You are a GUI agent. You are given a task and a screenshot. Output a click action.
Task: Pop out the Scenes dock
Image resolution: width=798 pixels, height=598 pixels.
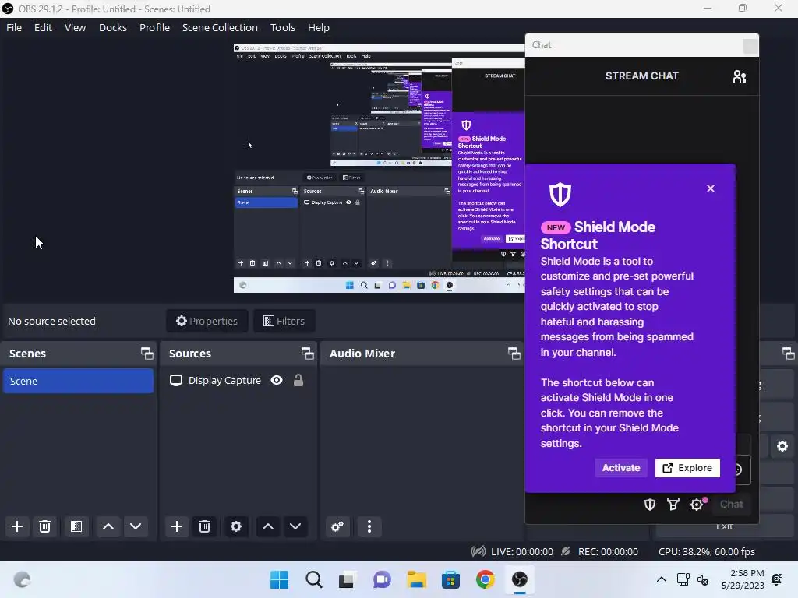pyautogui.click(x=147, y=354)
